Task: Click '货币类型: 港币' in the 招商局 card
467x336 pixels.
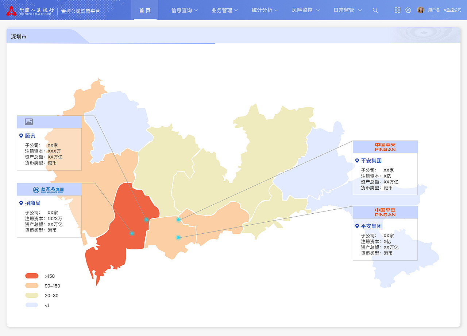Action: (41, 230)
